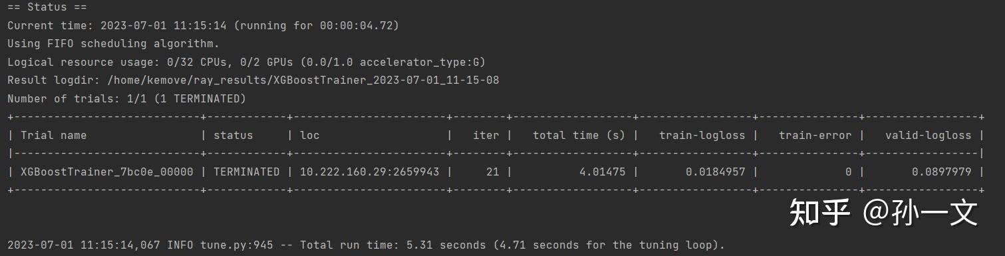This screenshot has height=256, width=1005.
Task: Click the 10.222.160.29:2659943 location value
Action: [370, 172]
